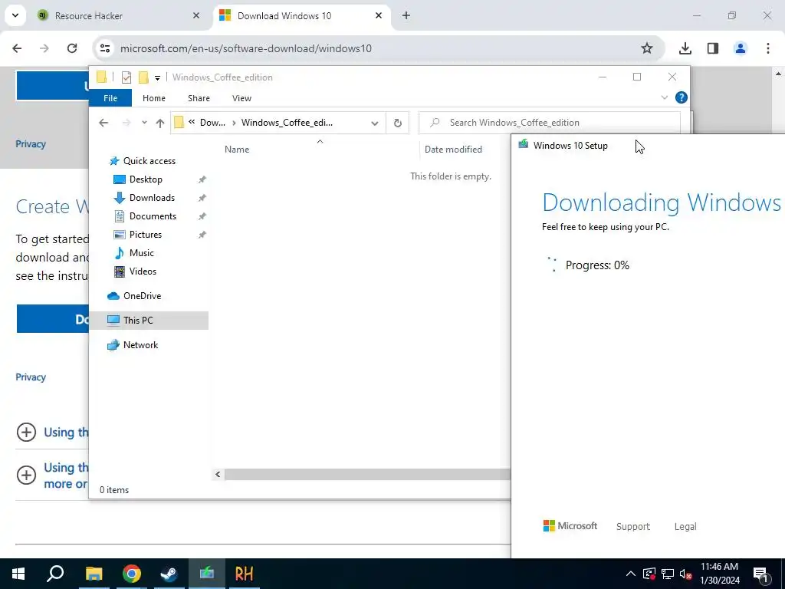This screenshot has height=589, width=785.
Task: Expand first 'Using th' section plus icon
Action: pyautogui.click(x=26, y=433)
